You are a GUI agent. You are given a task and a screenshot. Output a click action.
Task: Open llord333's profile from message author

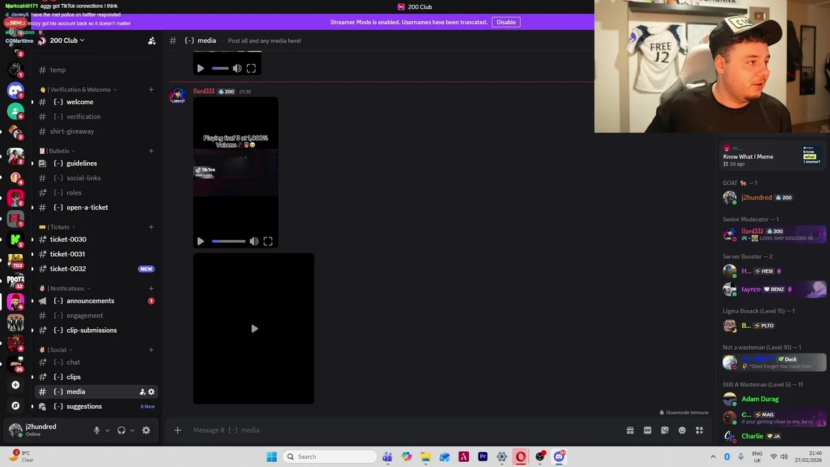pos(204,91)
